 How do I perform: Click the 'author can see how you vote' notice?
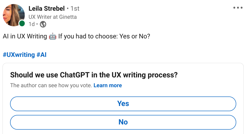click(x=51, y=85)
